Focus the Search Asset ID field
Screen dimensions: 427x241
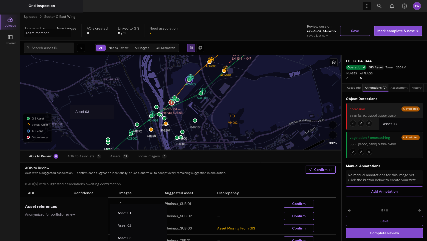(49, 48)
